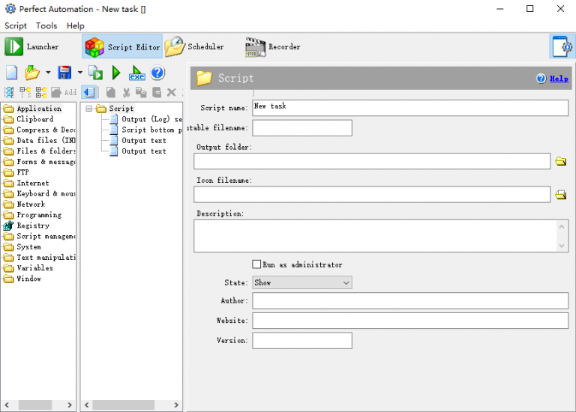Click the Add command button

point(64,92)
